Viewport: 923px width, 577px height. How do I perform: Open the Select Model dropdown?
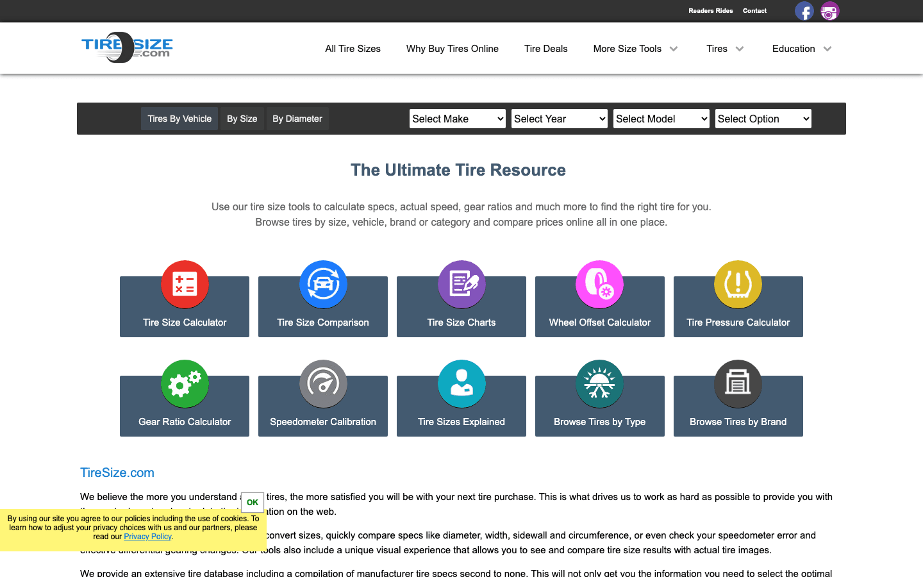(x=661, y=119)
